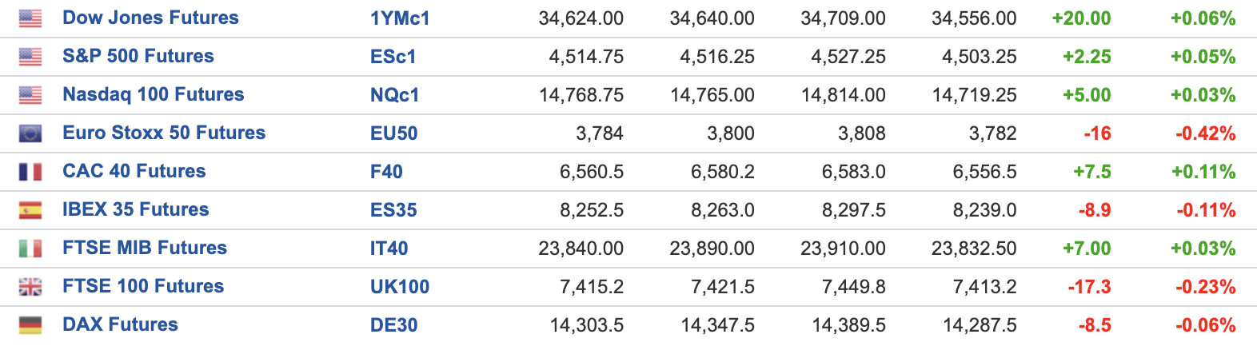Image resolution: width=1257 pixels, height=350 pixels.
Task: Click the US flag beside Nasdaq 100 Futures
Action: [x=30, y=95]
